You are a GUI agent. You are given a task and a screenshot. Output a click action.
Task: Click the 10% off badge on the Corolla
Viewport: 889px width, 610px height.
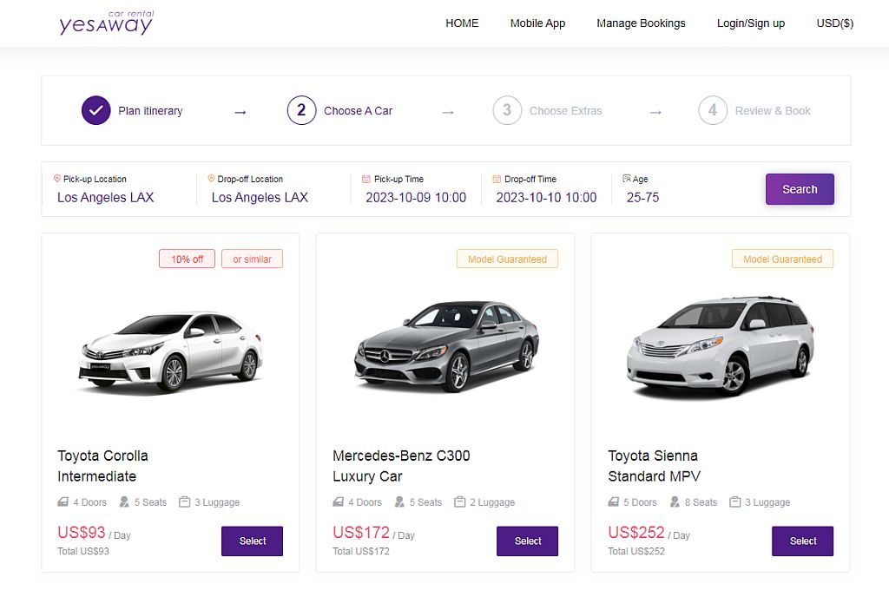tap(186, 259)
